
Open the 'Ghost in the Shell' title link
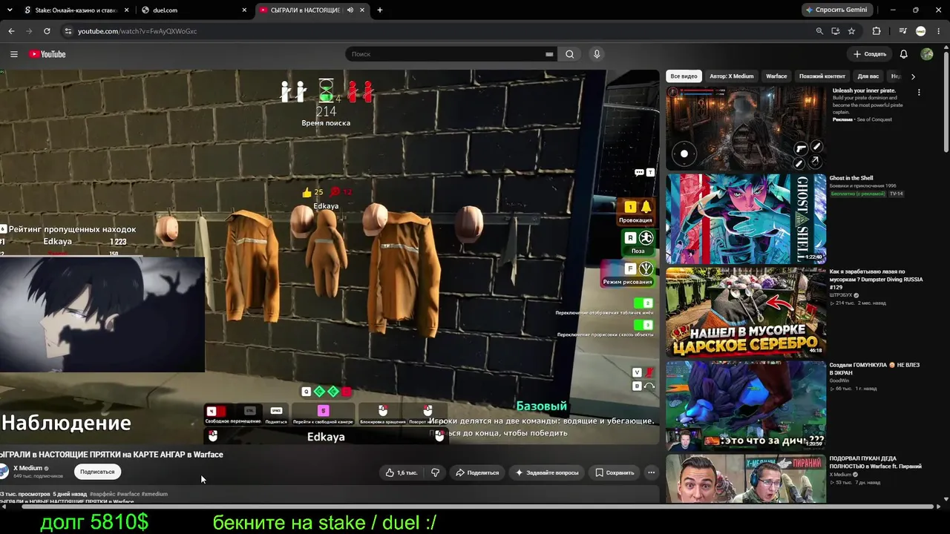tap(851, 178)
